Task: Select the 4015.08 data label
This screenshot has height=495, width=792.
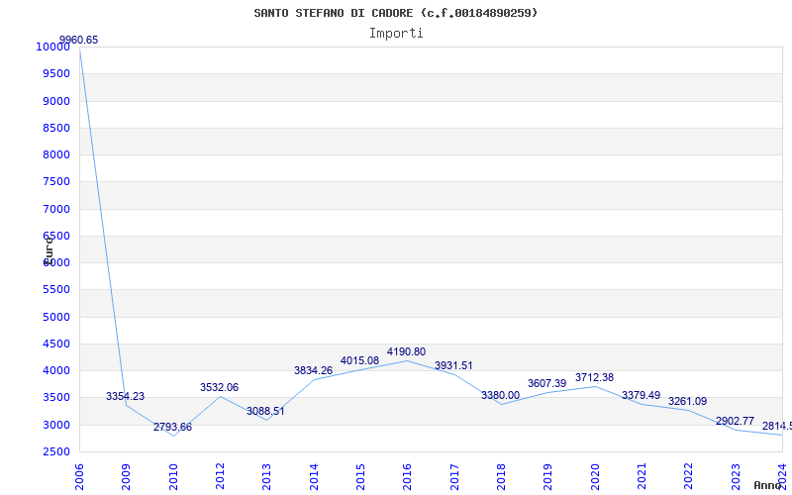Action: point(359,360)
